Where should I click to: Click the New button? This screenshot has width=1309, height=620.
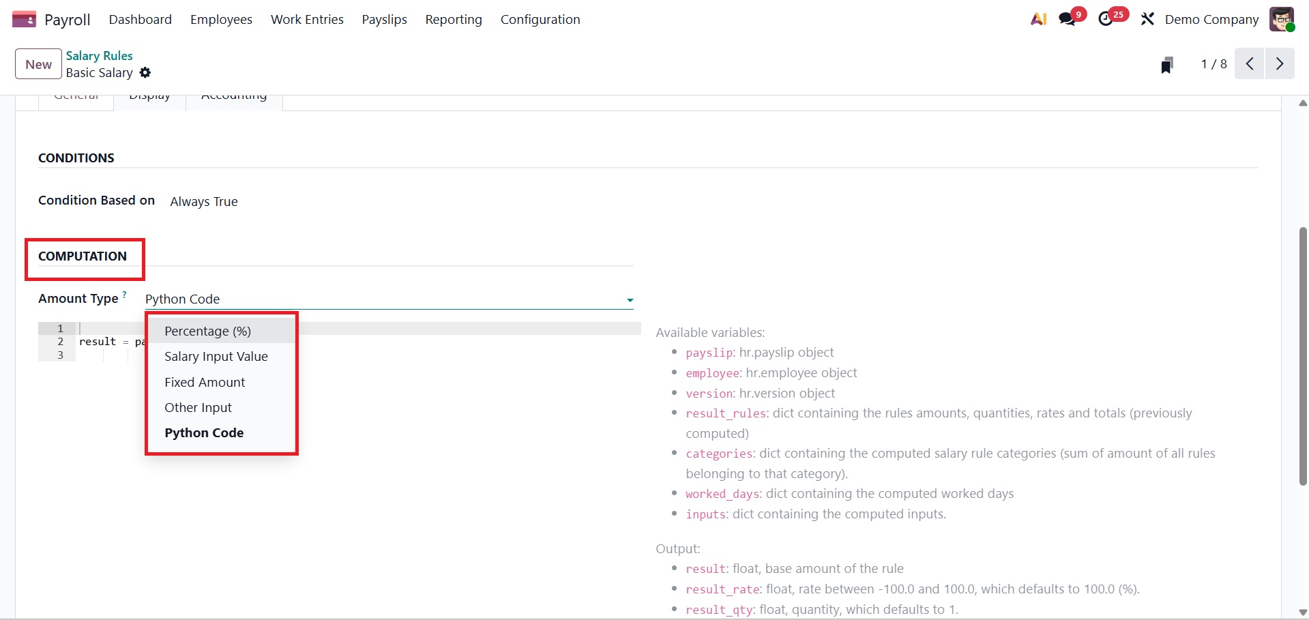click(38, 64)
